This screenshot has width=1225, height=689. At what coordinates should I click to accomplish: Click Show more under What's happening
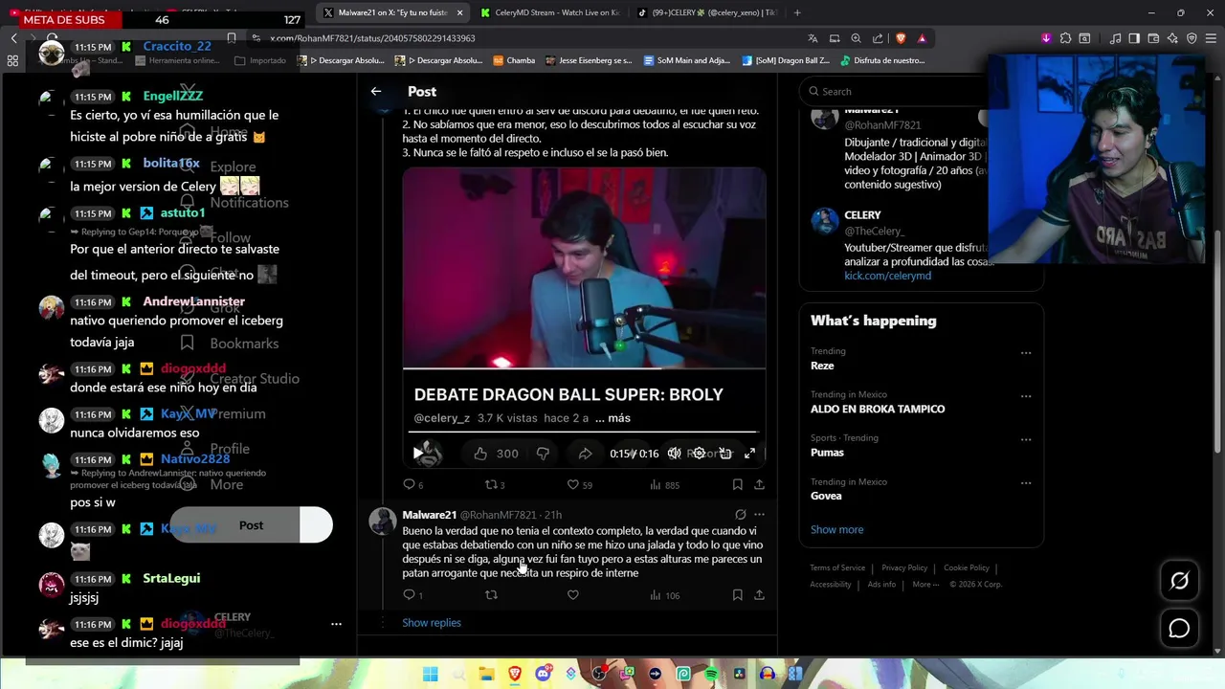point(836,529)
